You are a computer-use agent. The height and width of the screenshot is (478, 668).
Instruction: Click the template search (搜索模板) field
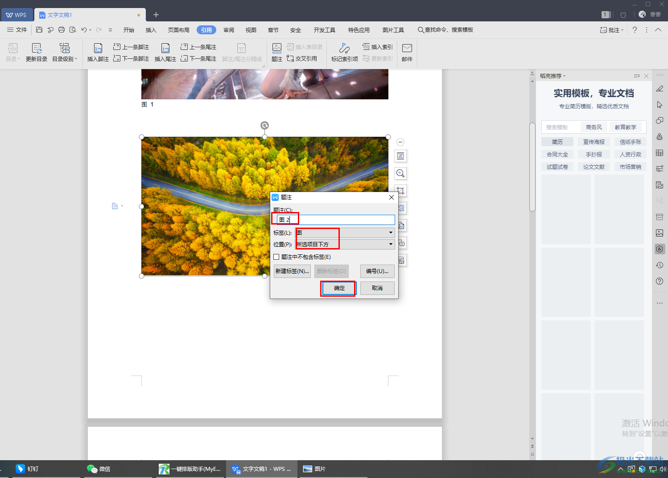click(560, 127)
